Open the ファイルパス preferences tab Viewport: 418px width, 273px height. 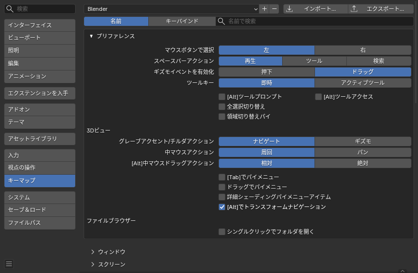coord(40,223)
